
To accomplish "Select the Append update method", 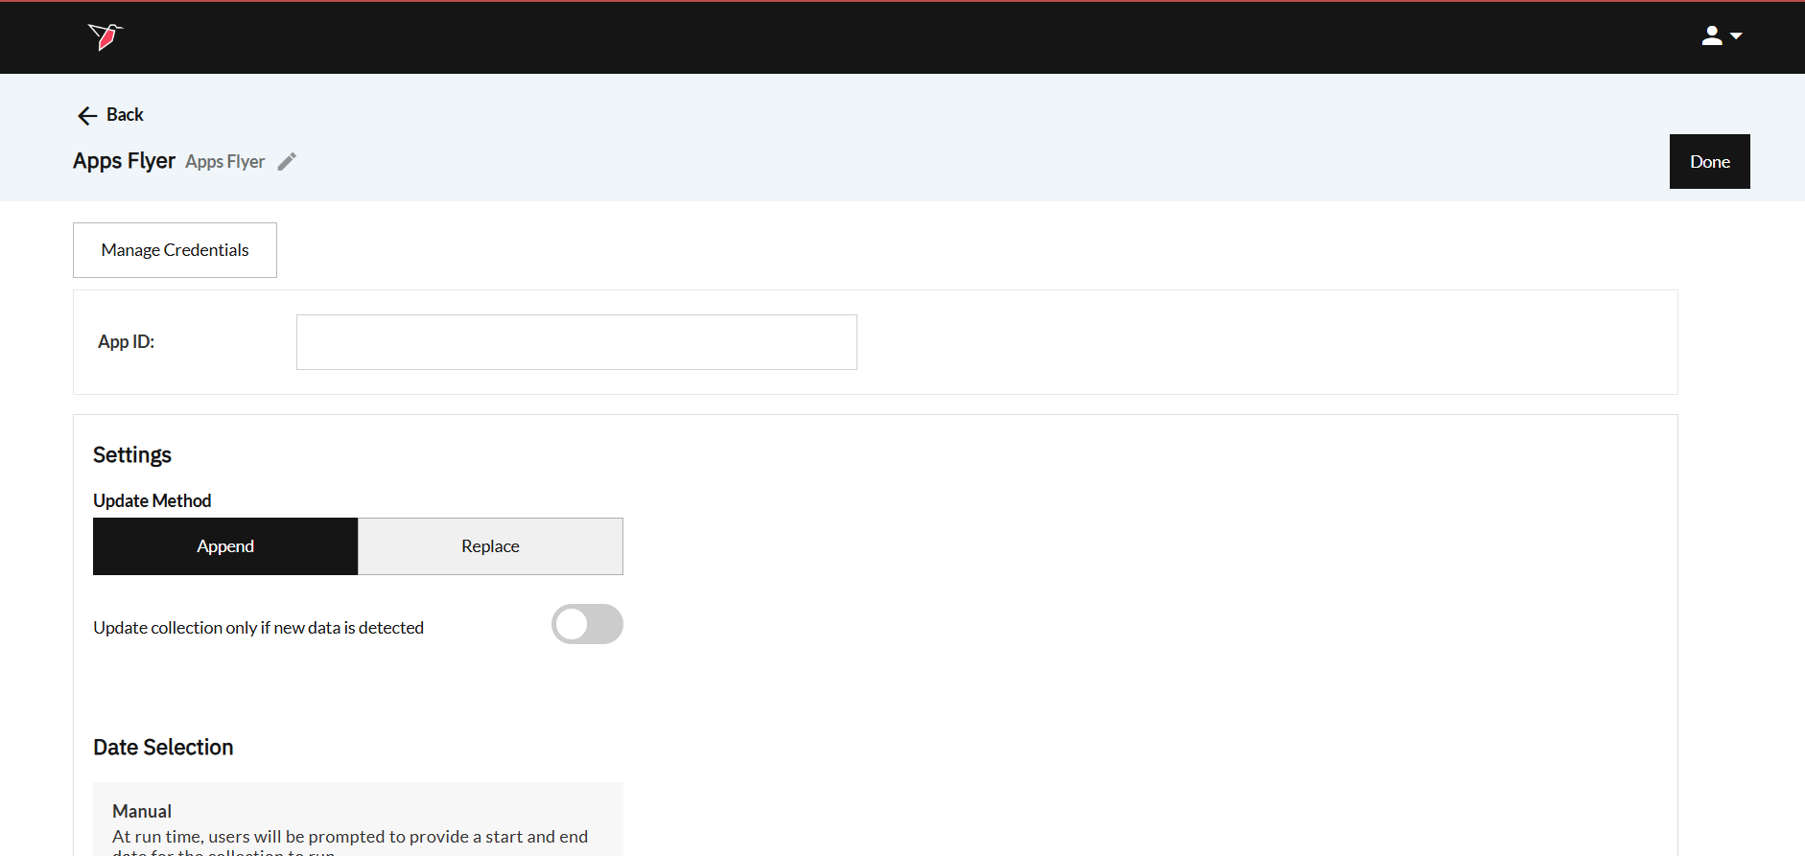I will [x=225, y=546].
